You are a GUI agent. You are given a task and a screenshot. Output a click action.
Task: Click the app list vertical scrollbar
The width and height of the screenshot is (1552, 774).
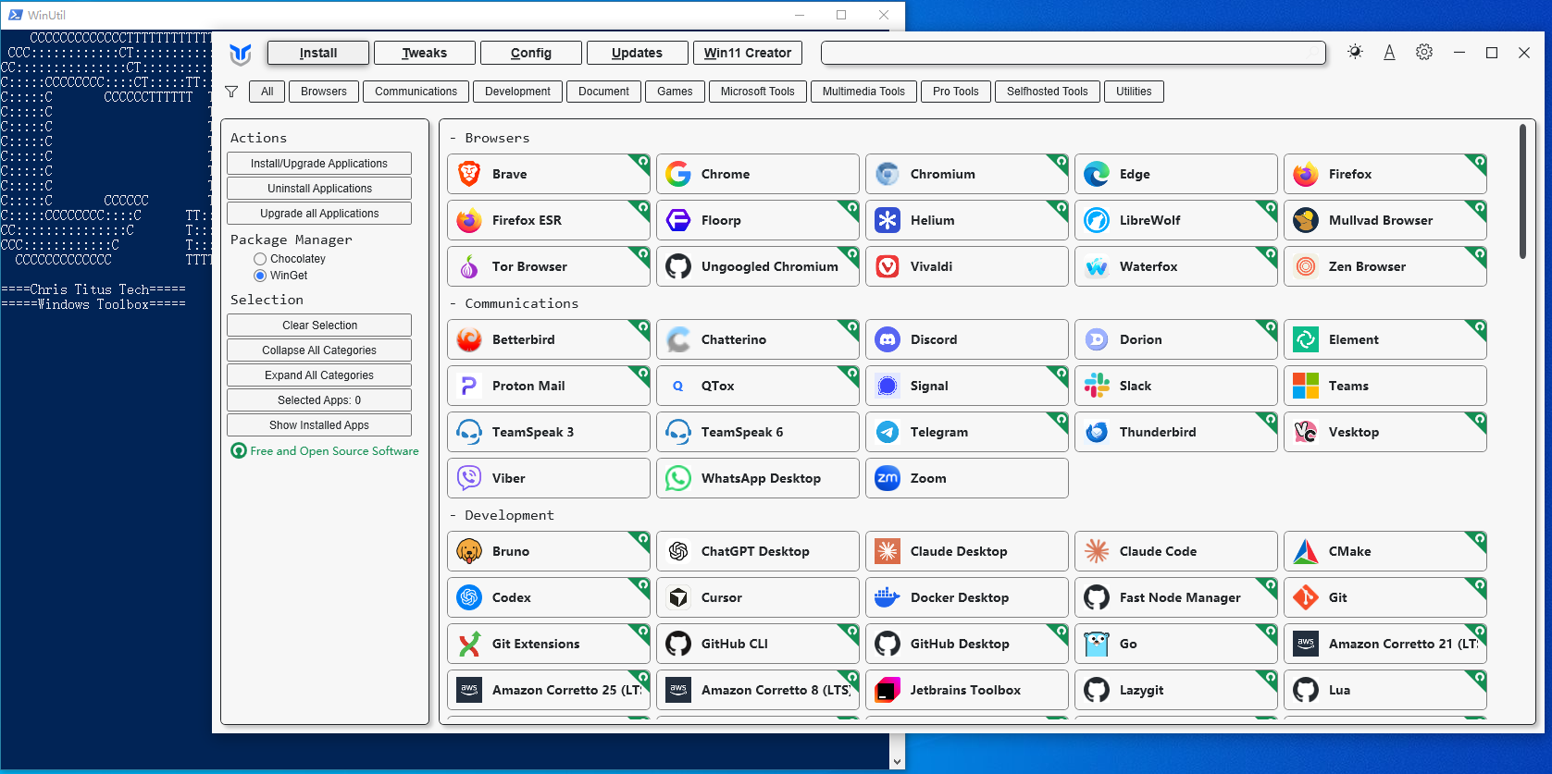[1522, 191]
